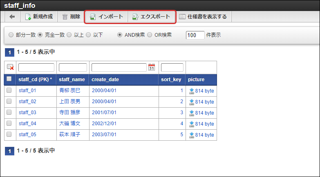
Task: Focus the 件表示 count input field
Action: [195, 35]
